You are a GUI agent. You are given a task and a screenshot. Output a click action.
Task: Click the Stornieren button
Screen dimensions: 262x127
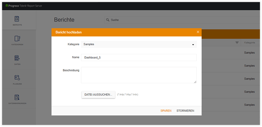click(x=185, y=111)
